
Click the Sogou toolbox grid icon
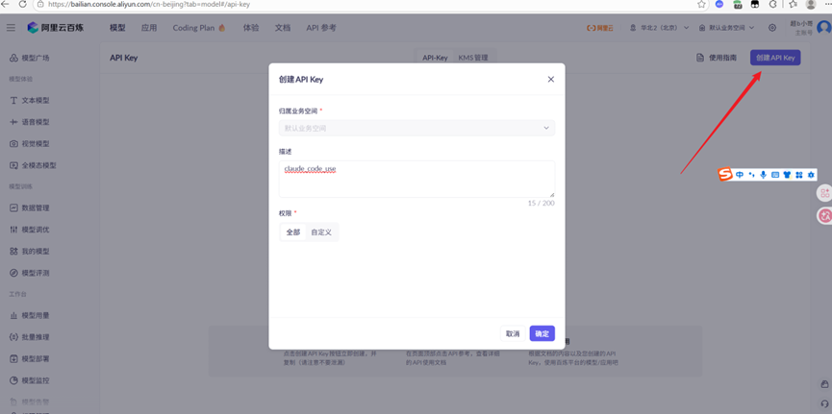coord(798,175)
